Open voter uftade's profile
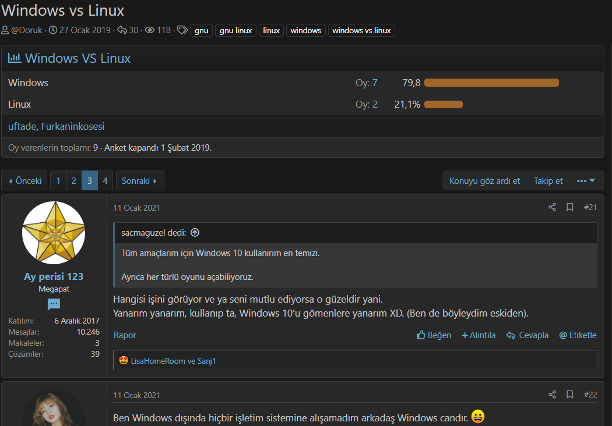The image size is (612, 426). coord(22,126)
